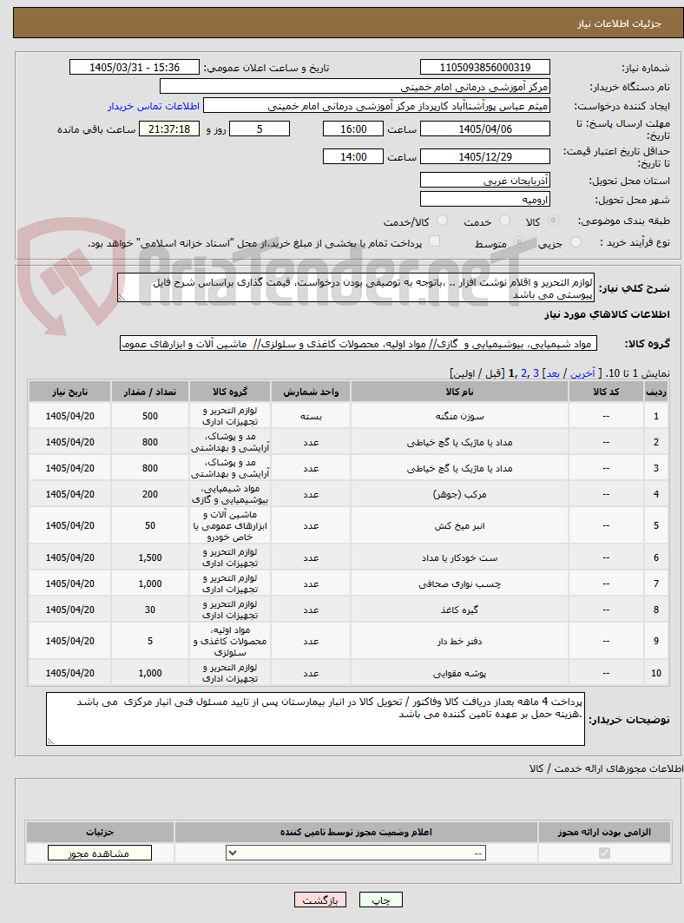Open the license status dropdown
Viewport: 684px width, 923px height.
click(x=356, y=853)
